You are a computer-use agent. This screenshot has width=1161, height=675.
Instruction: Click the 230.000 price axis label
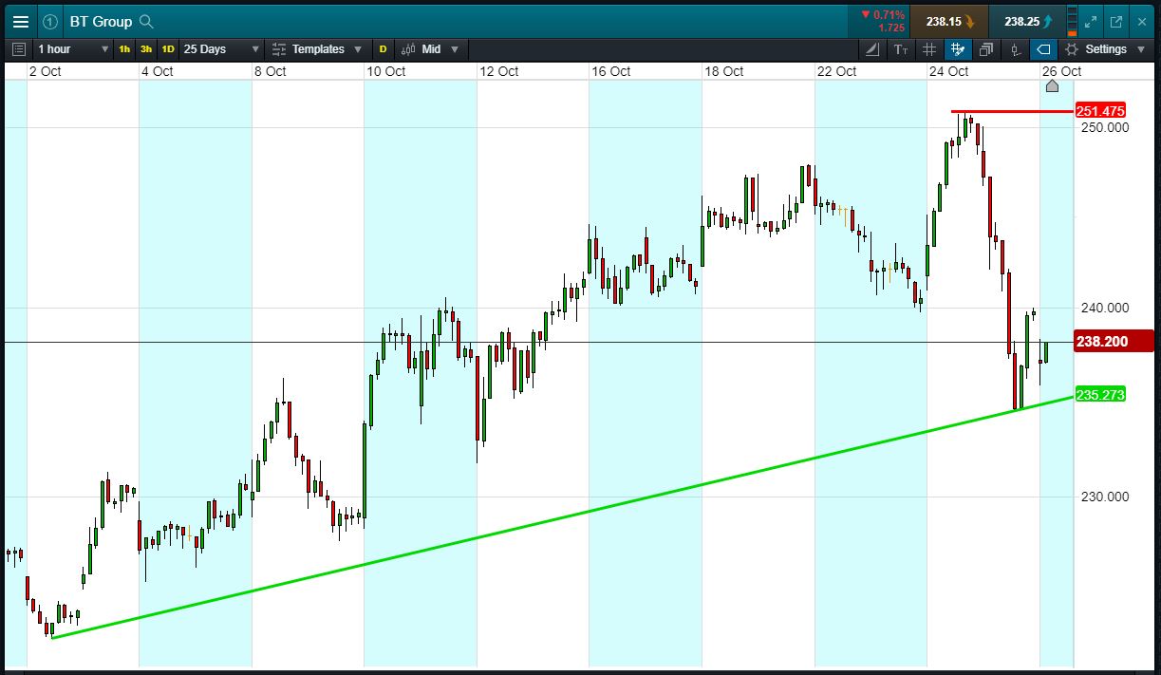(x=1105, y=497)
